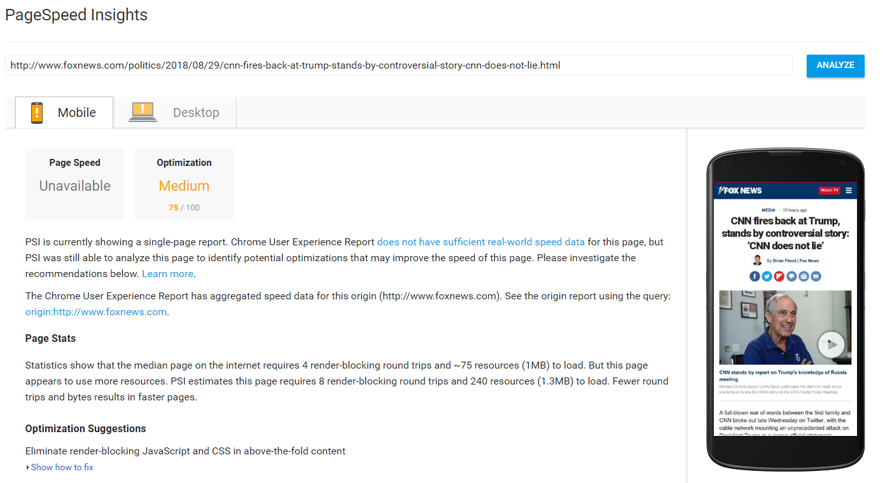Click 'Eliminate render-blocking JavaScript and CSS' suggestion text

[185, 451]
